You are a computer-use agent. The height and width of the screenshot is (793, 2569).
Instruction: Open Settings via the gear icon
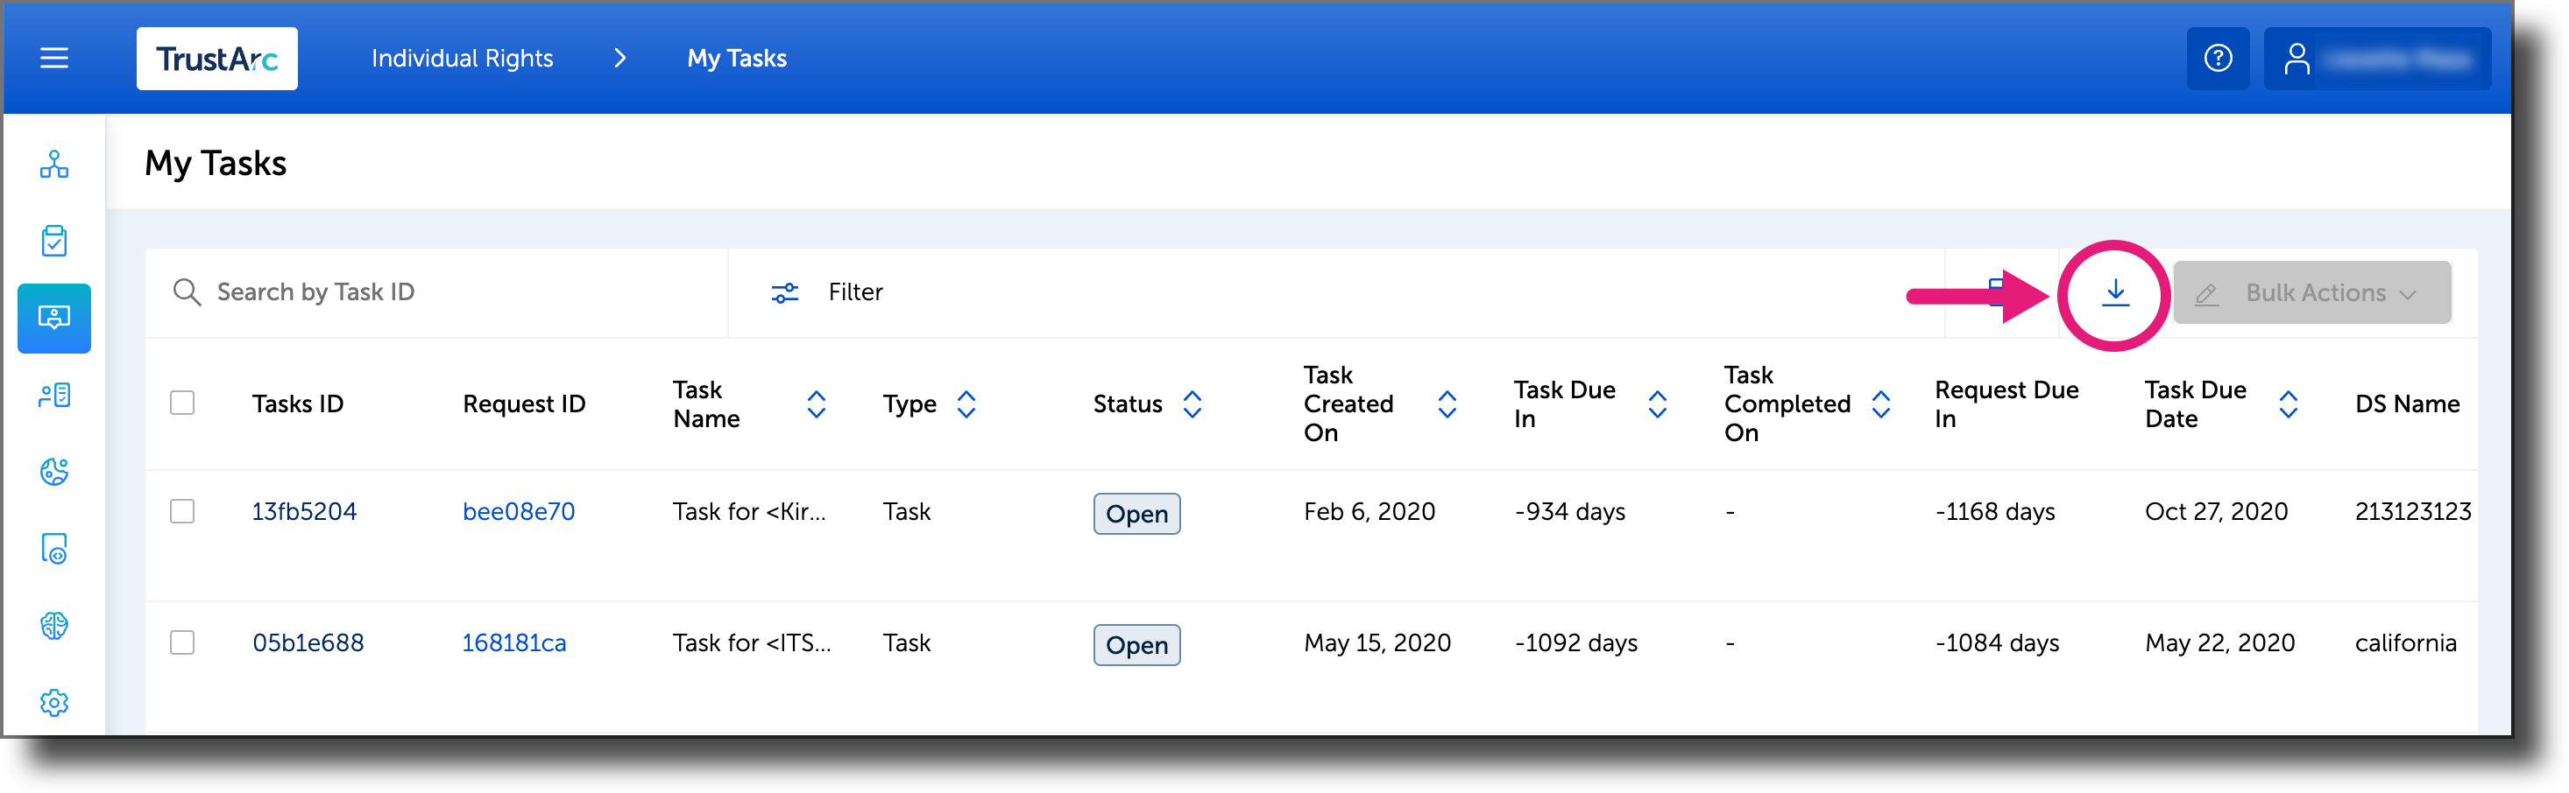(x=53, y=702)
